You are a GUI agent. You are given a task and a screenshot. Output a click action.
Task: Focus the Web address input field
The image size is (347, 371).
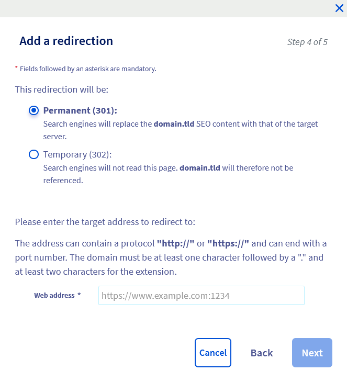point(201,296)
